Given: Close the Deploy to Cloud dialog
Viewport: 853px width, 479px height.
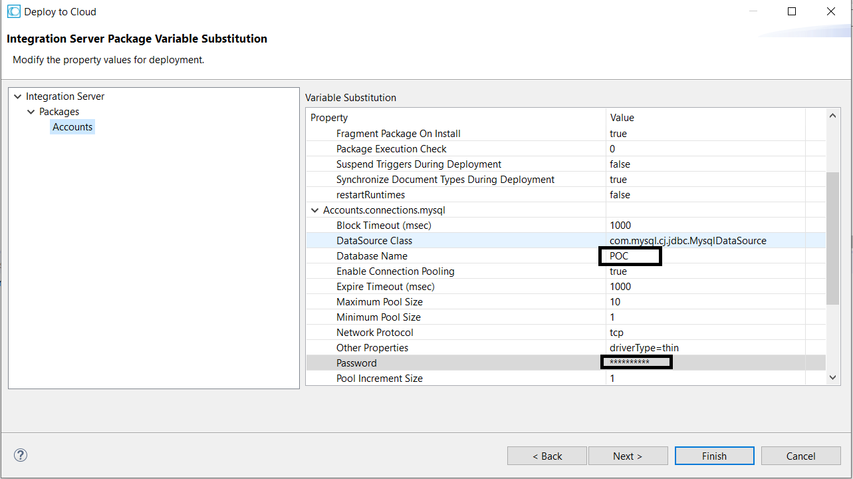Looking at the screenshot, I should pyautogui.click(x=830, y=11).
